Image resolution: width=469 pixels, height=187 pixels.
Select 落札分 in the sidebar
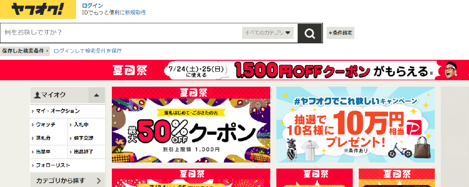[49, 138]
